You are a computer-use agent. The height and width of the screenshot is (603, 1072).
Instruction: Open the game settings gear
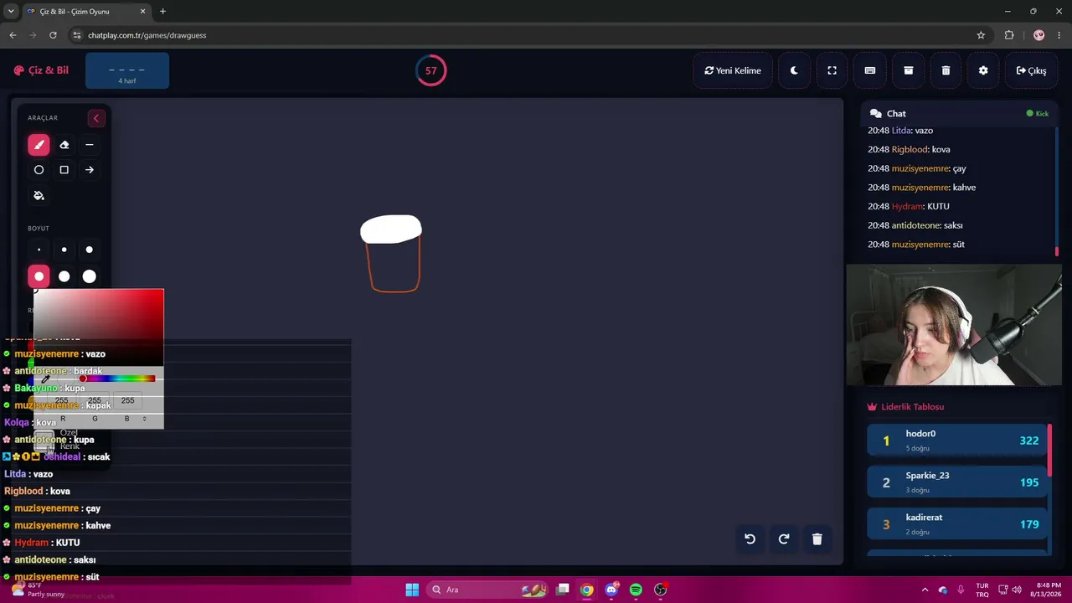(983, 70)
